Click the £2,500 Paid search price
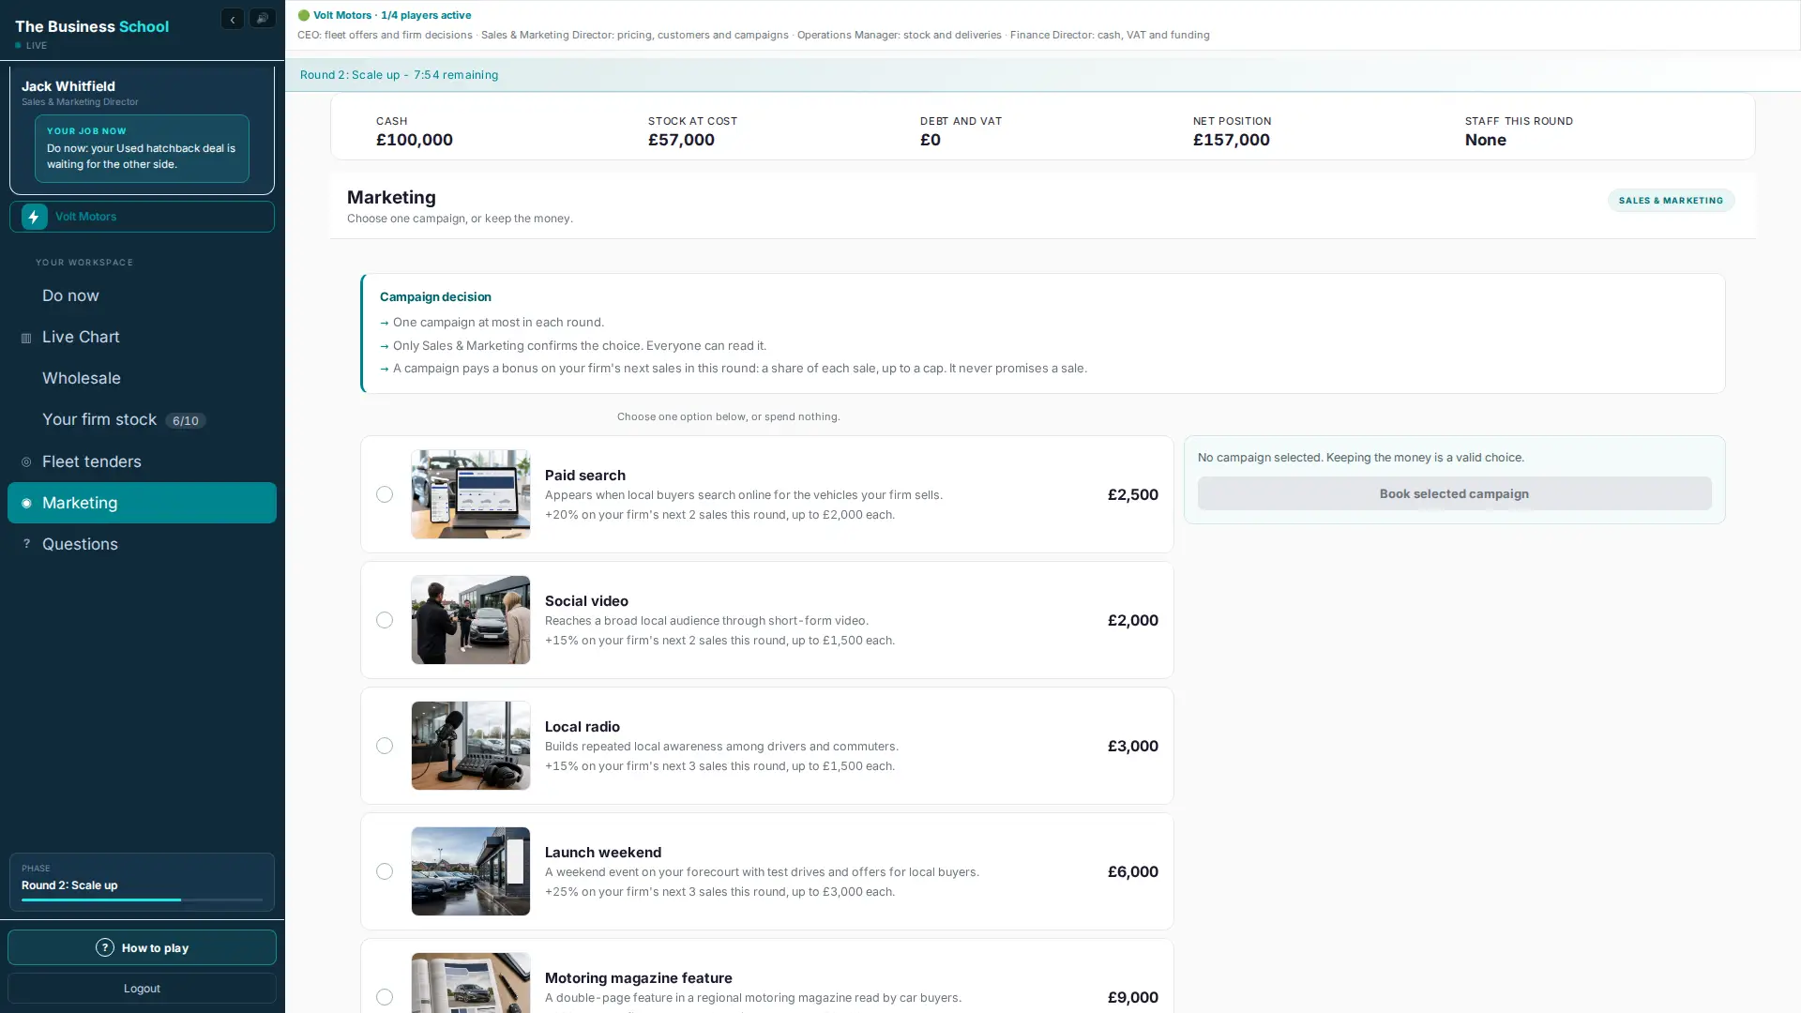The image size is (1801, 1013). [x=1132, y=494]
